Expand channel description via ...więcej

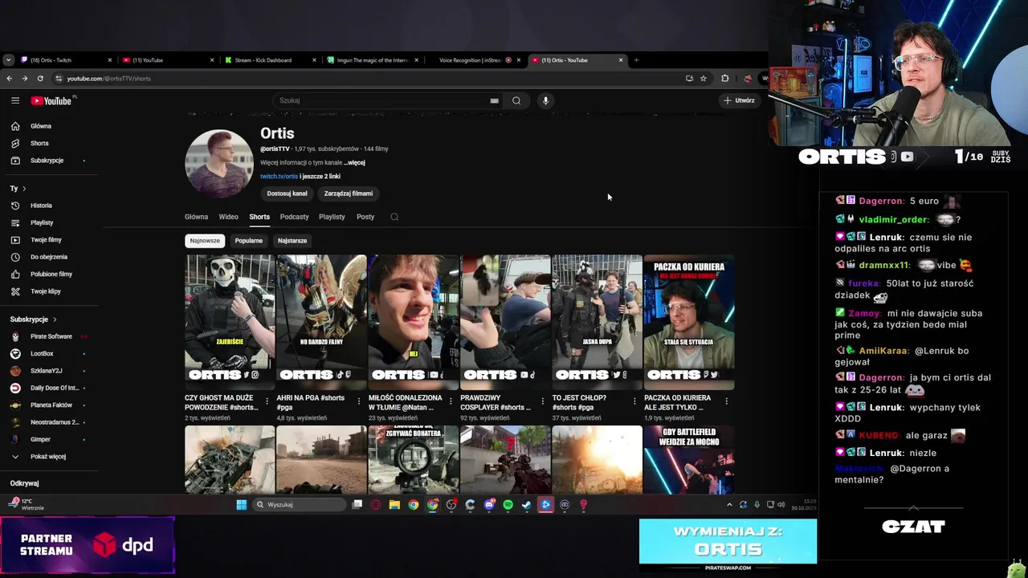pos(354,163)
